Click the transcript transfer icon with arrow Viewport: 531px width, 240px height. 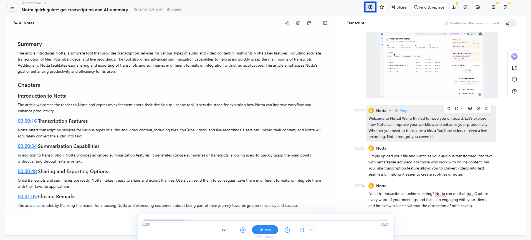point(466,7)
